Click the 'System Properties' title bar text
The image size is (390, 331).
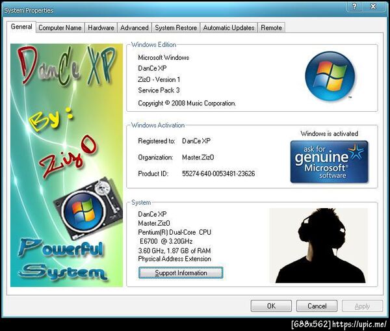29,10
